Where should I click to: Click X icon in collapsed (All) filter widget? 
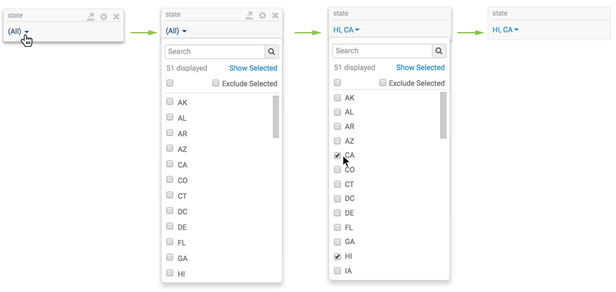pyautogui.click(x=116, y=17)
